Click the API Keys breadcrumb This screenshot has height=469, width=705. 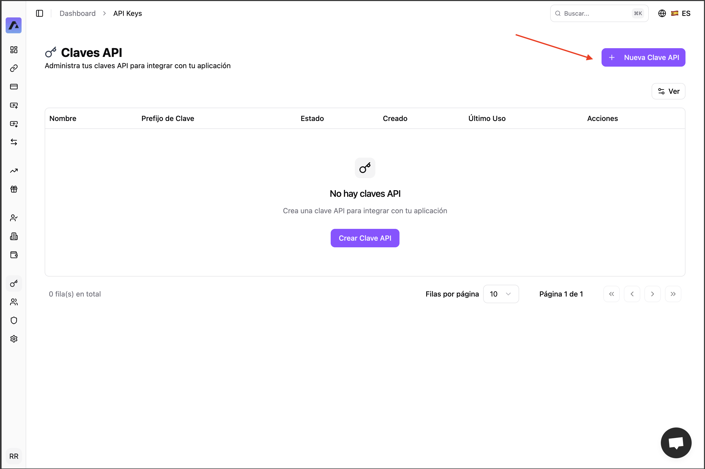point(127,14)
